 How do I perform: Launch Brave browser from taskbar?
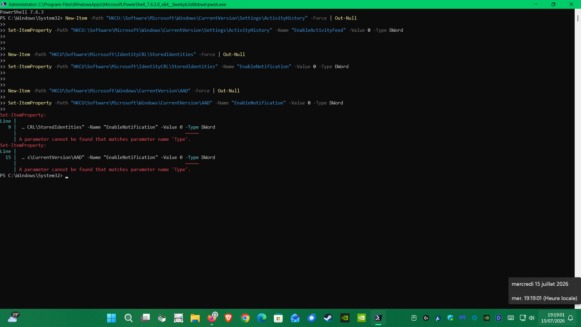(x=228, y=318)
